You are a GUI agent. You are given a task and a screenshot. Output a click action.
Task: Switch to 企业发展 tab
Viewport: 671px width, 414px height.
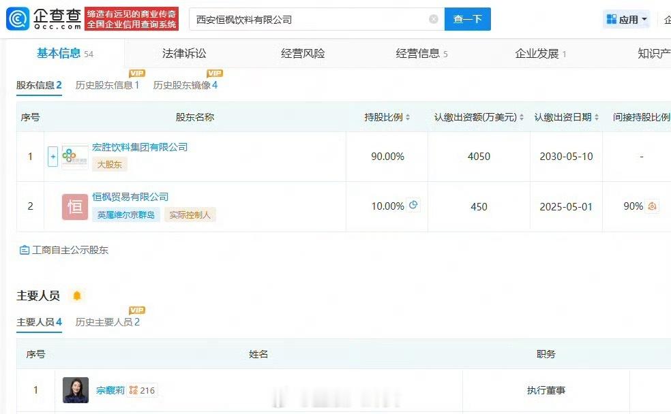541,53
